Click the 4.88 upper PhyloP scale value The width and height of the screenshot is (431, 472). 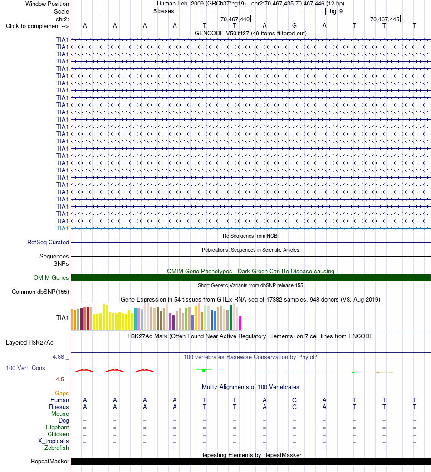point(59,357)
